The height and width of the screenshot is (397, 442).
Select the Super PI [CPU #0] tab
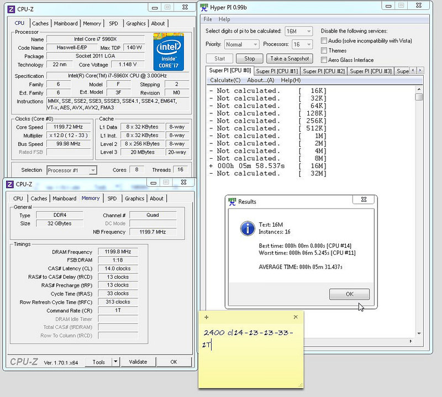(230, 70)
